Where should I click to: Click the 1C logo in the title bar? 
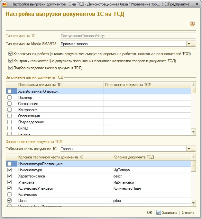[x=5, y=4]
